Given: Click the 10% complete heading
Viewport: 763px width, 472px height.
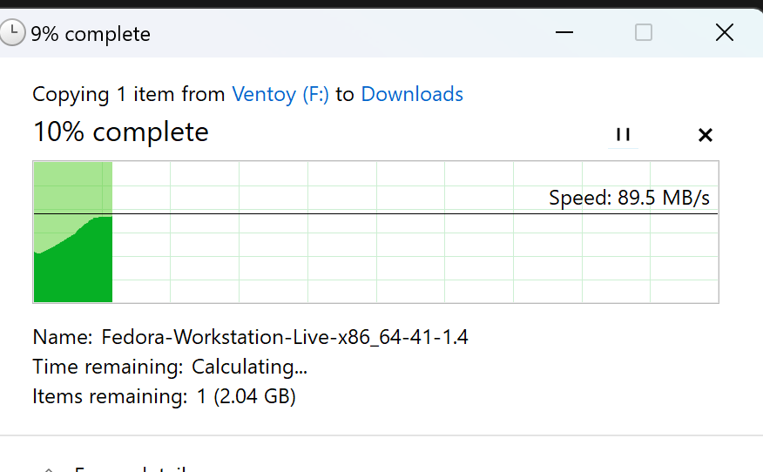Looking at the screenshot, I should click(x=121, y=132).
